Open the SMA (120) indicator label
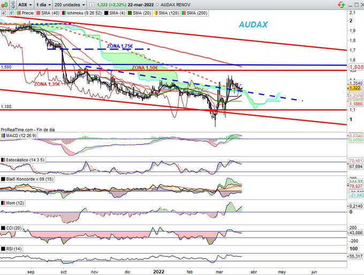The height and width of the screenshot is (275, 364). click(166, 13)
